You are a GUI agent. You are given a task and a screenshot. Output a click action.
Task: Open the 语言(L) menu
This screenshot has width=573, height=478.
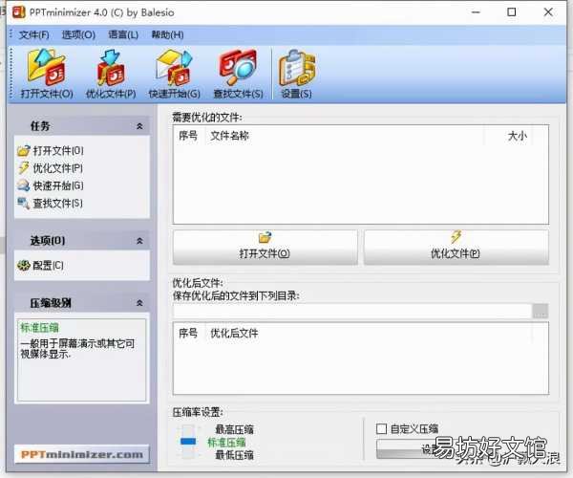pos(123,35)
